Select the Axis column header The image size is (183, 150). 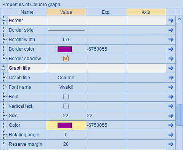pos(146,12)
